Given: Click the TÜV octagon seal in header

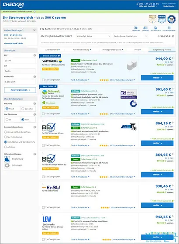Looking at the screenshot, I should [172, 19].
